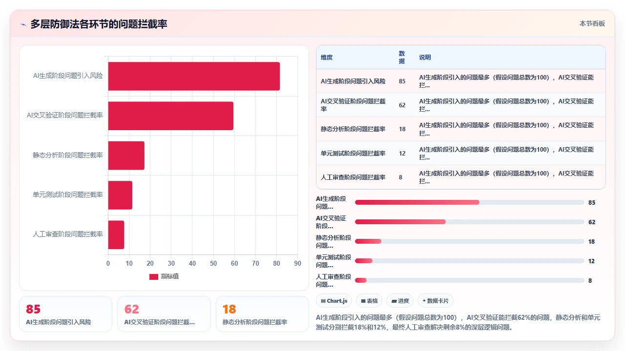Select the Chart.js tag
This screenshot has width=625, height=351.
tap(334, 301)
